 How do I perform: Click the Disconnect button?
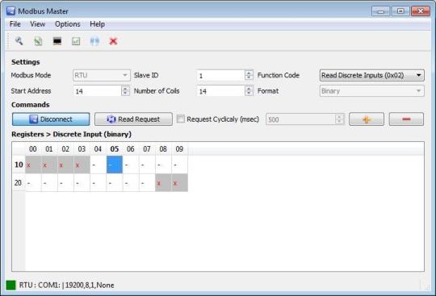click(x=51, y=119)
